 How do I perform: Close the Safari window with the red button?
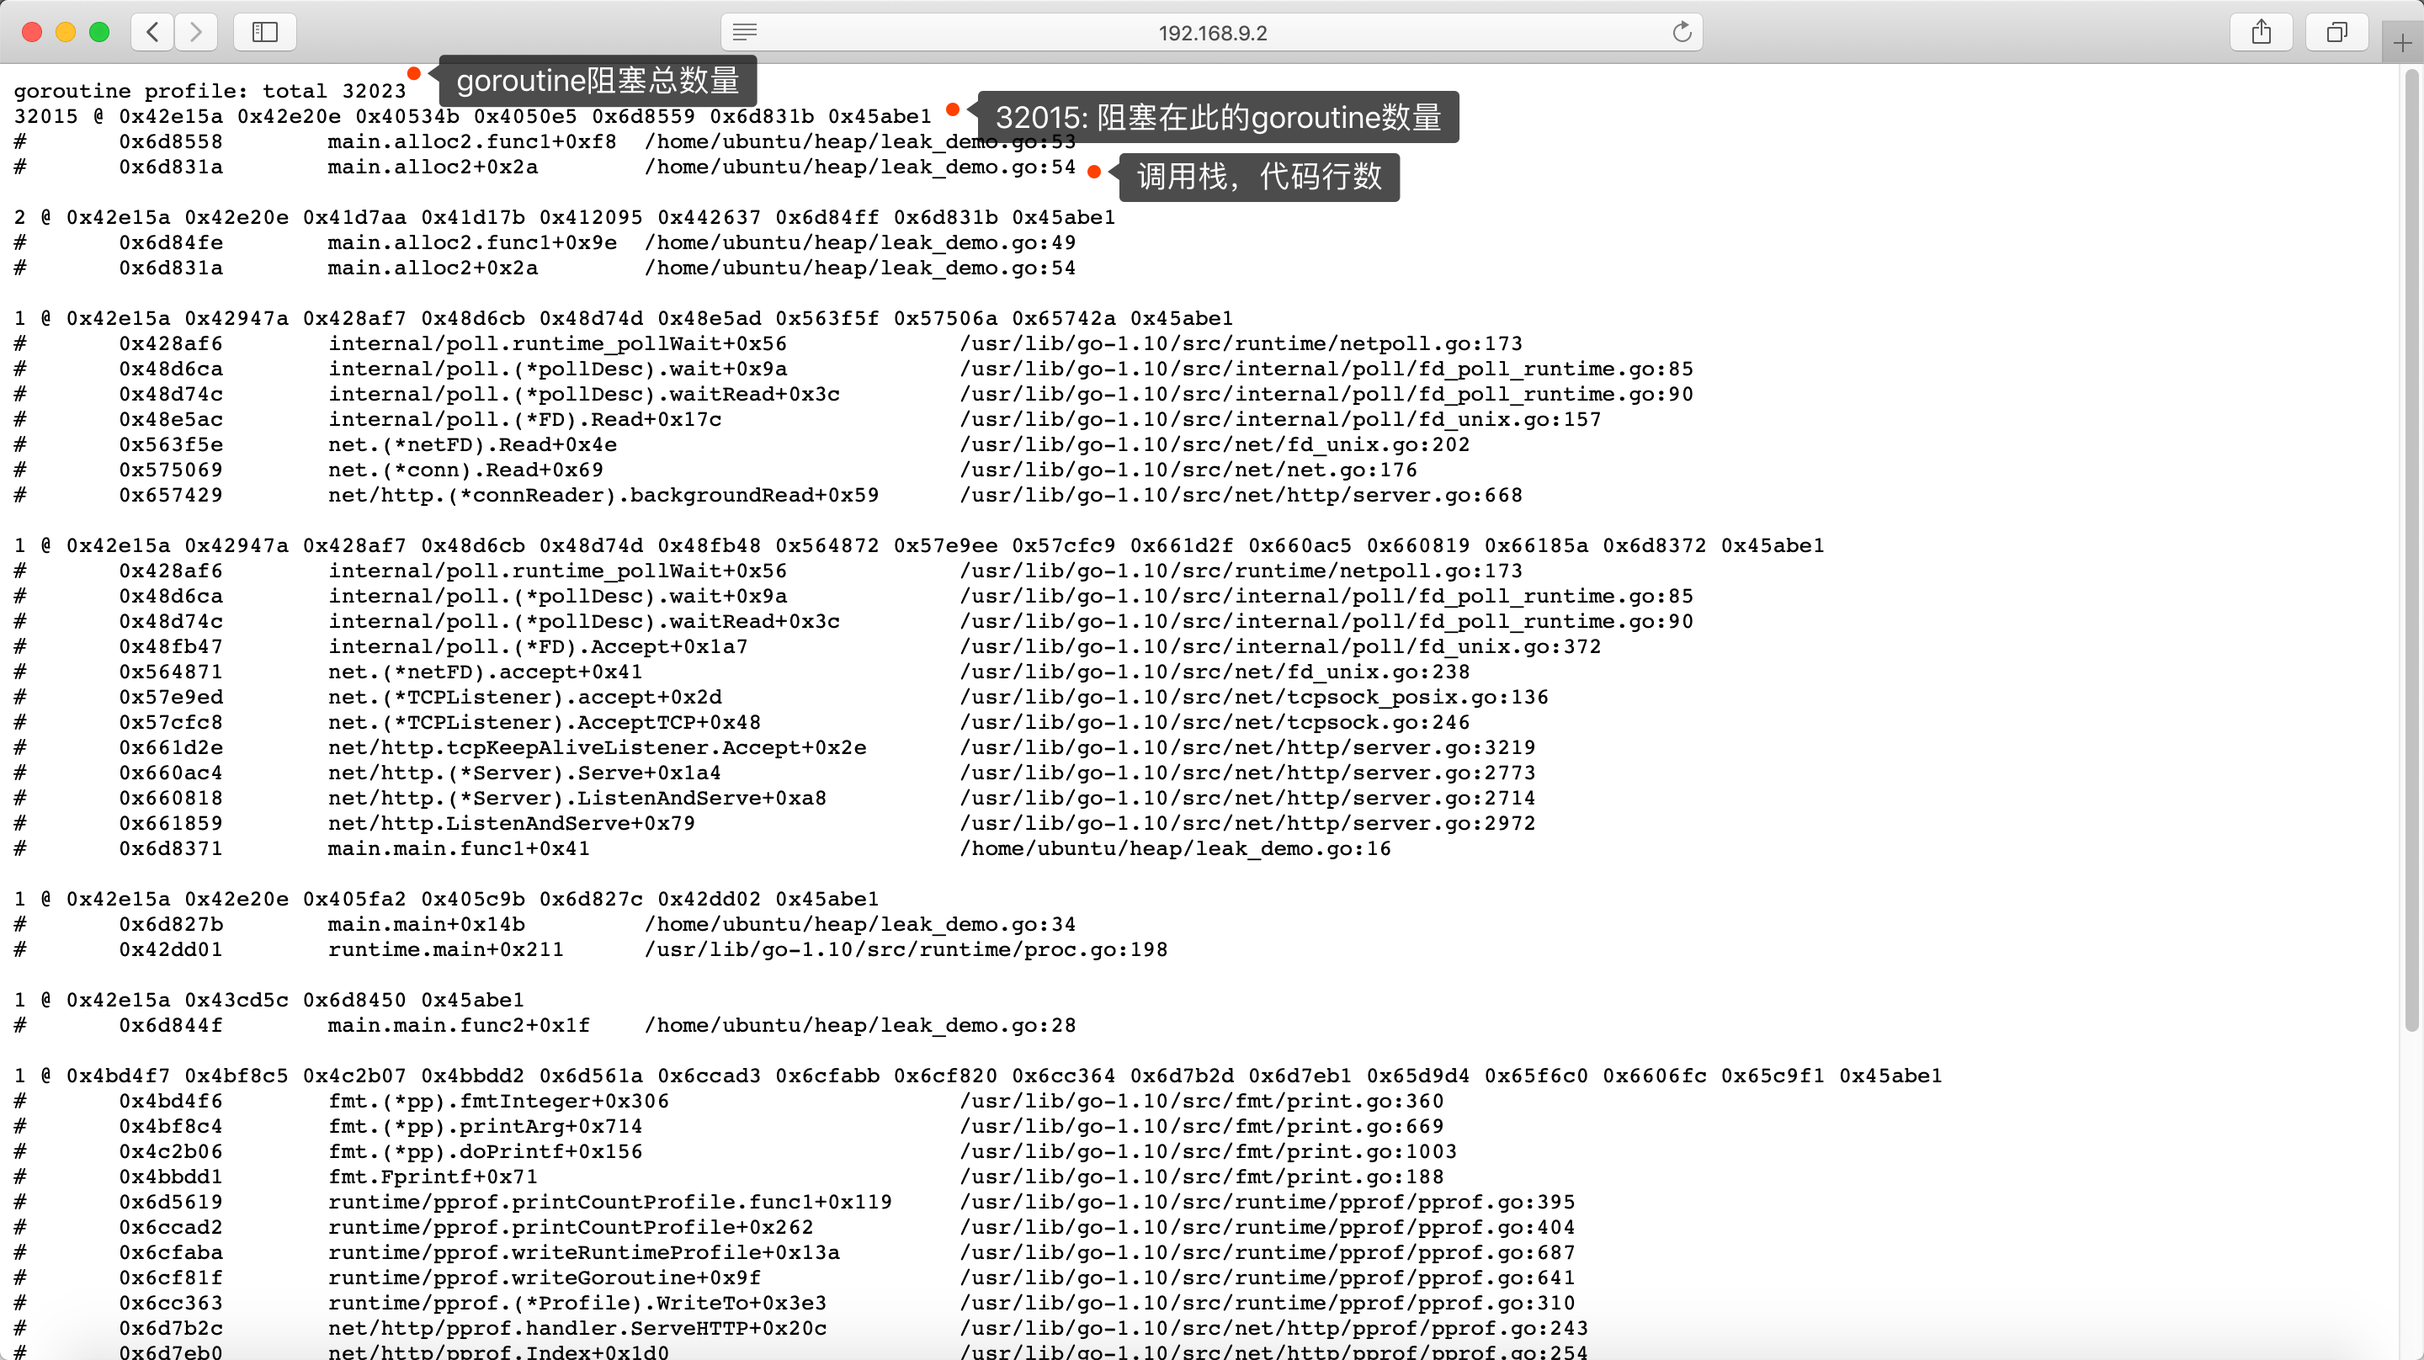[x=32, y=32]
